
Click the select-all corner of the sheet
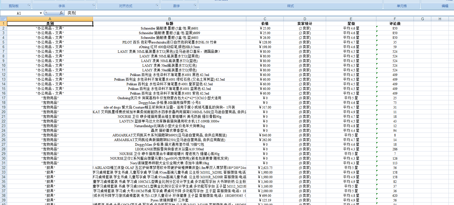4,19
